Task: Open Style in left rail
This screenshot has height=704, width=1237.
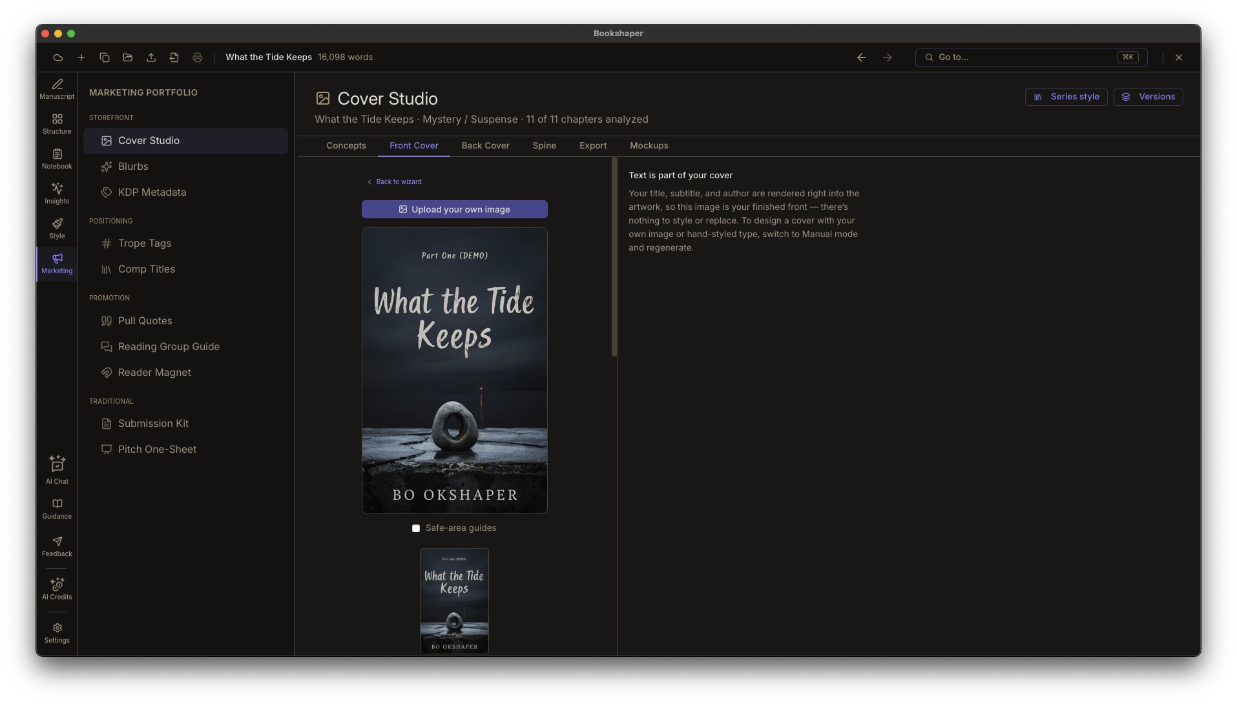Action: pyautogui.click(x=57, y=229)
